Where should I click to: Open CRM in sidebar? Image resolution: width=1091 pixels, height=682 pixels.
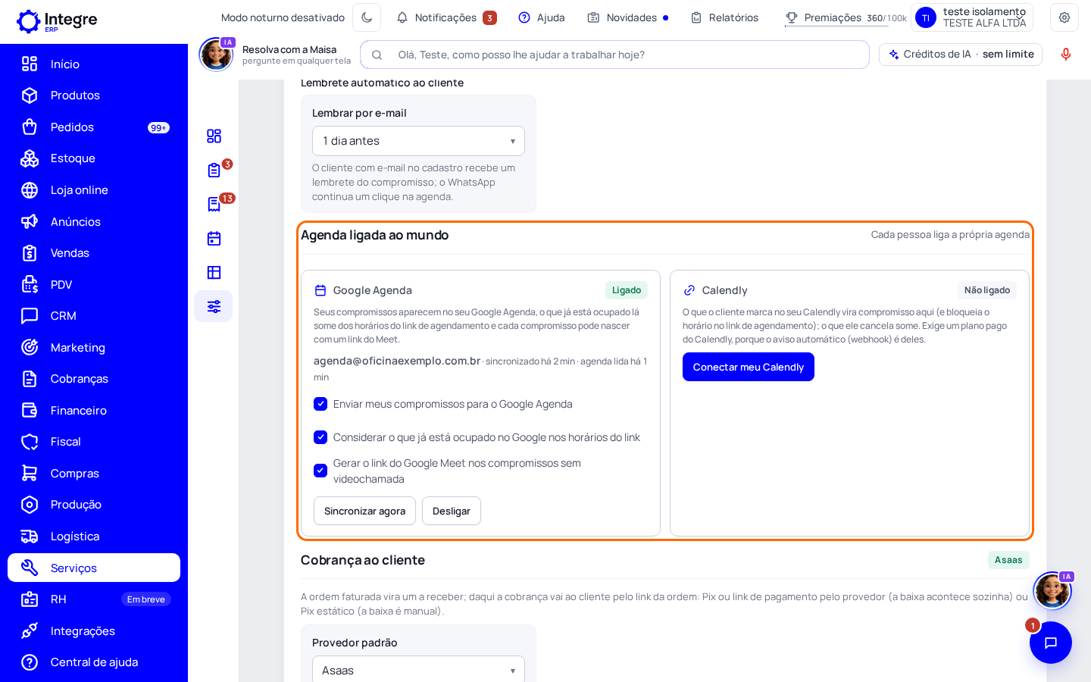pos(94,316)
